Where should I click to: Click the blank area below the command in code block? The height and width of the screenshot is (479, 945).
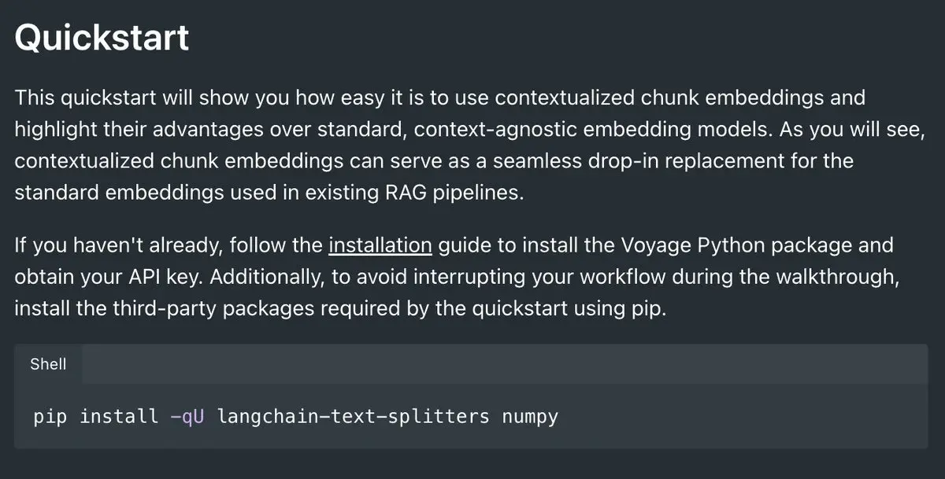coord(471,439)
